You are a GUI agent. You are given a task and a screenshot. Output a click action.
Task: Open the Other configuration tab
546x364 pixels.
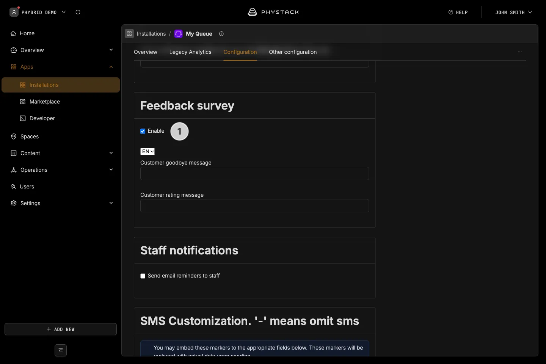(x=293, y=52)
